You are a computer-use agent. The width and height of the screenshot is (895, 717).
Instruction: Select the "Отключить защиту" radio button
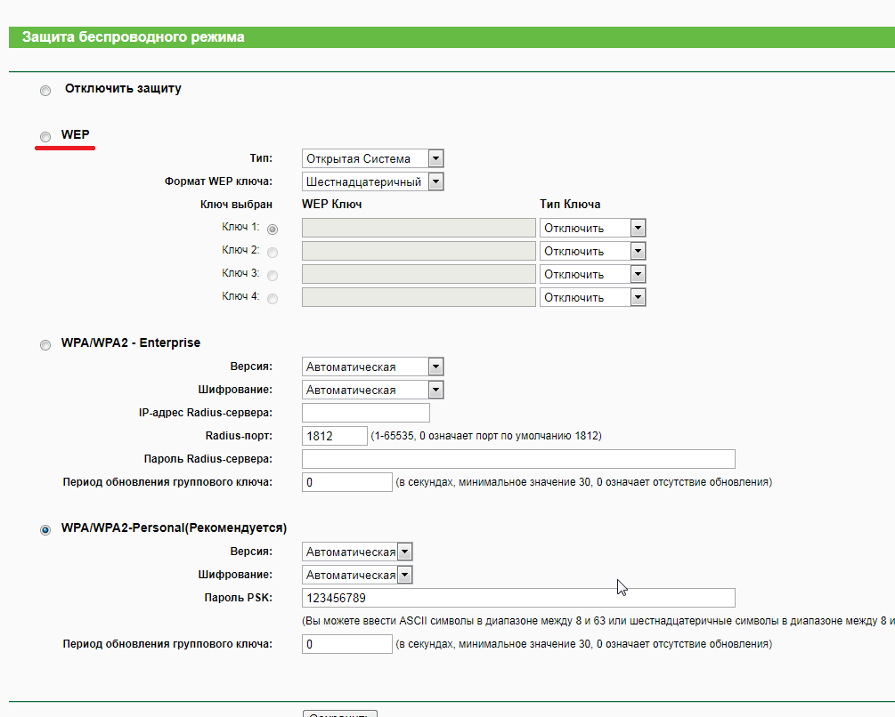pyautogui.click(x=45, y=91)
